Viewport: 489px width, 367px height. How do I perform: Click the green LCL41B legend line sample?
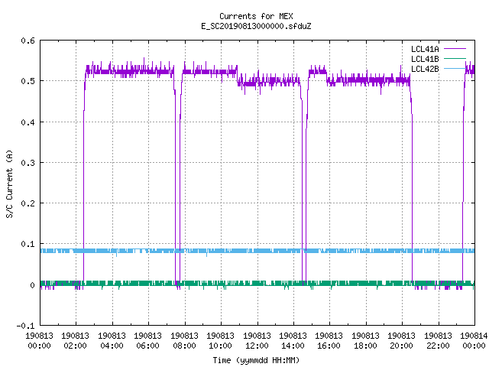[455, 59]
